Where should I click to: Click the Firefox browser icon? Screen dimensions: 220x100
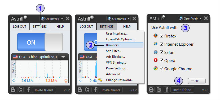[x=156, y=36]
